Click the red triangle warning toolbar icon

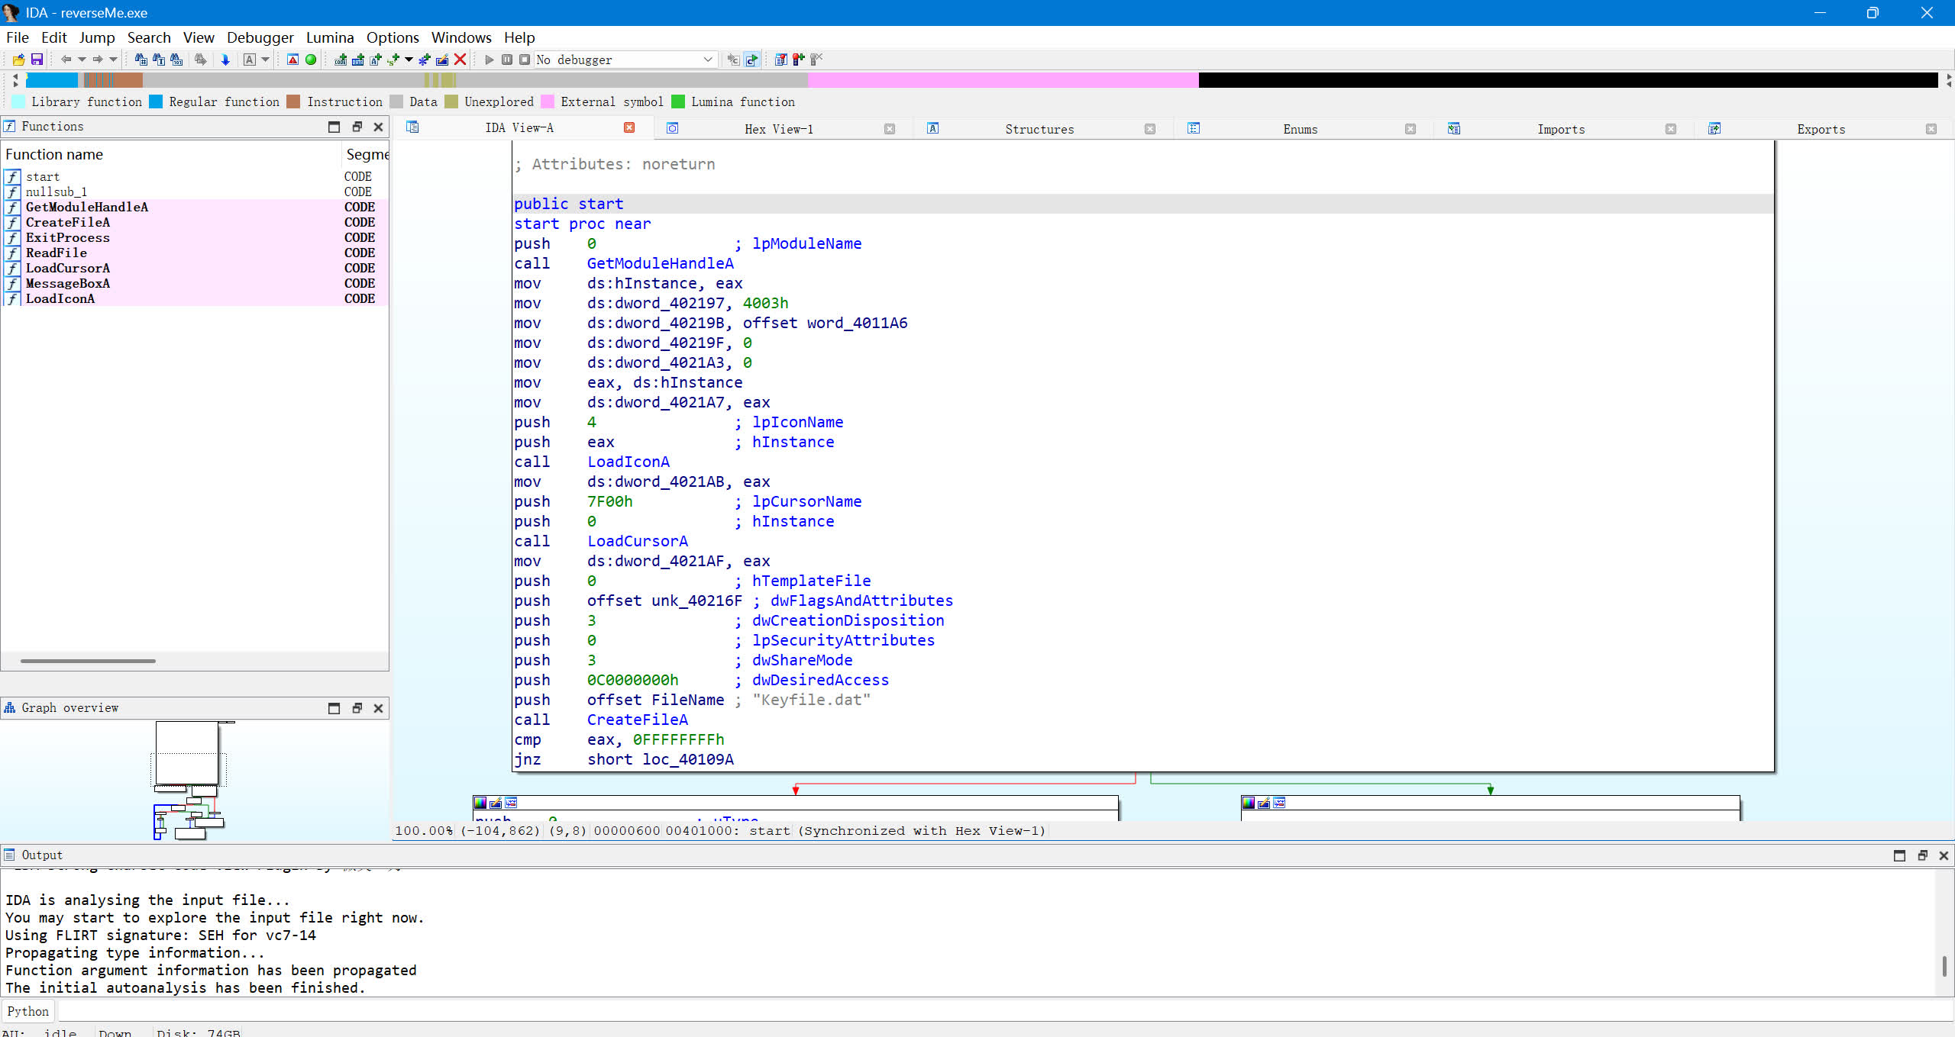pyautogui.click(x=292, y=60)
